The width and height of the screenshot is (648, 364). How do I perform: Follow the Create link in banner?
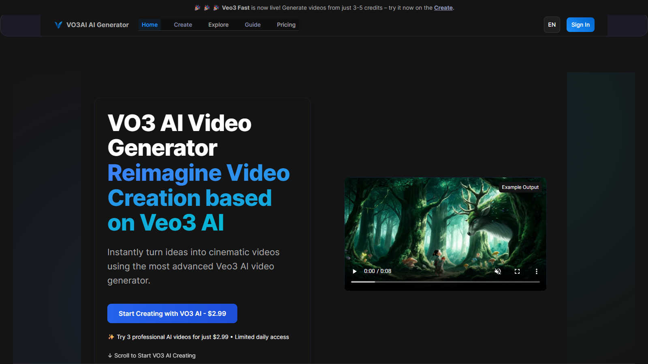point(443,8)
